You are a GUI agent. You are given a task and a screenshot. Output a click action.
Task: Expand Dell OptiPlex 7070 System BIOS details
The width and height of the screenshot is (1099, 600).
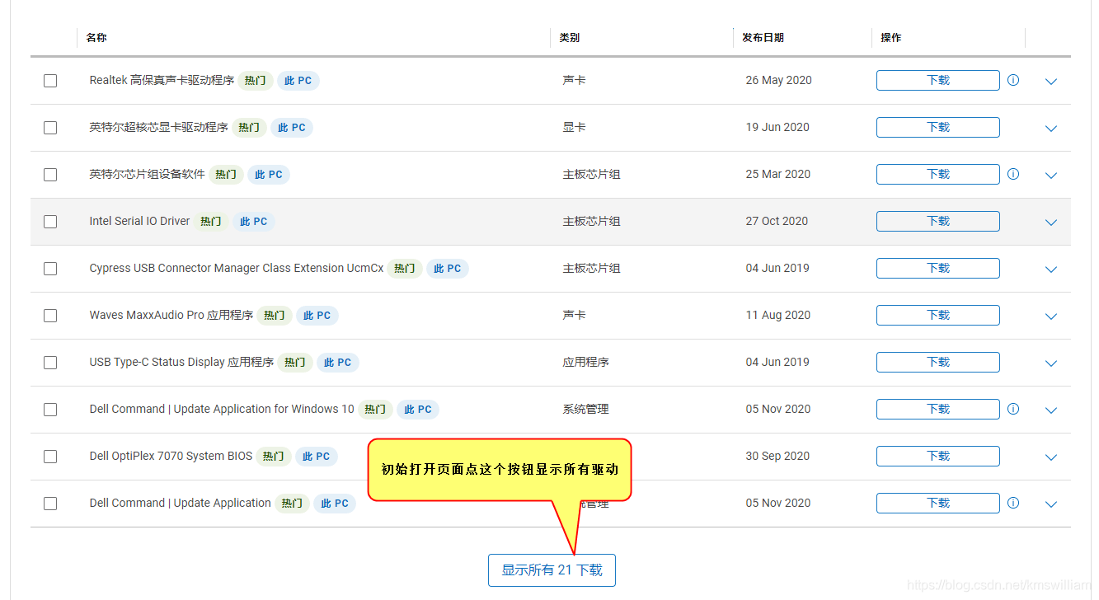[x=1050, y=457]
